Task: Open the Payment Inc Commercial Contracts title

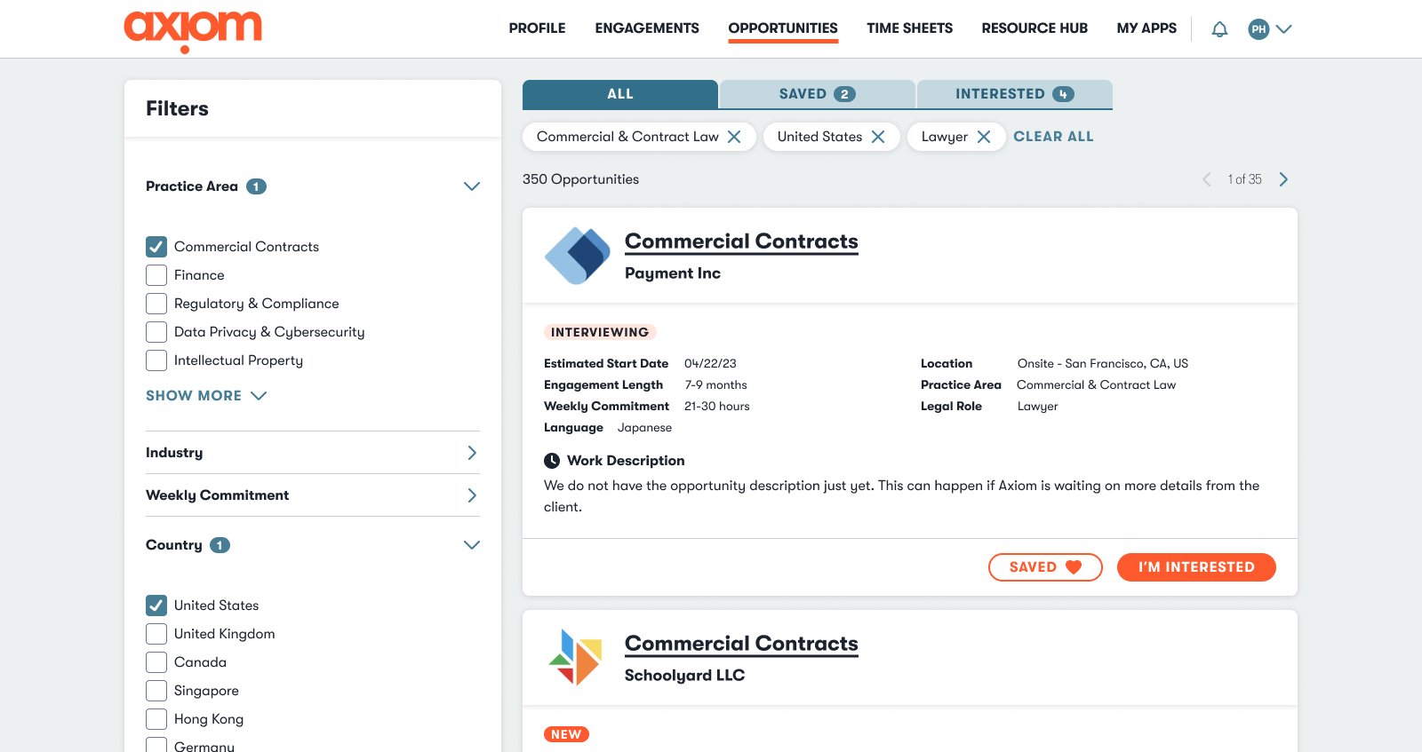Action: [741, 241]
